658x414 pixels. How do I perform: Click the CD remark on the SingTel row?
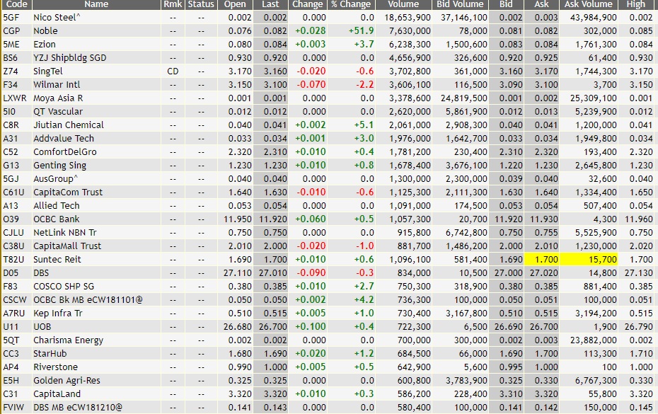(x=172, y=69)
